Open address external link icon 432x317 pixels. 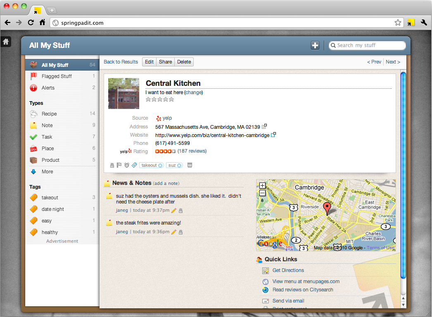click(x=264, y=126)
